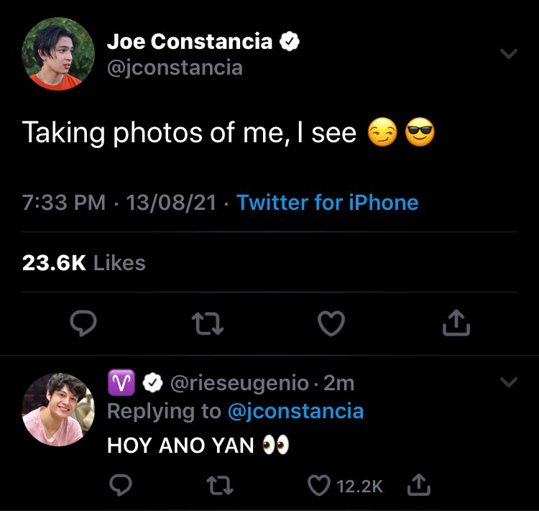539x511 pixels.
Task: Follow the @jconstancia mention in reply
Action: tap(295, 411)
